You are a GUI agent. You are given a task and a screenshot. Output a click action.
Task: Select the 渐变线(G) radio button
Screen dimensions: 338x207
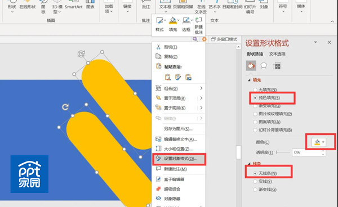[255, 190]
